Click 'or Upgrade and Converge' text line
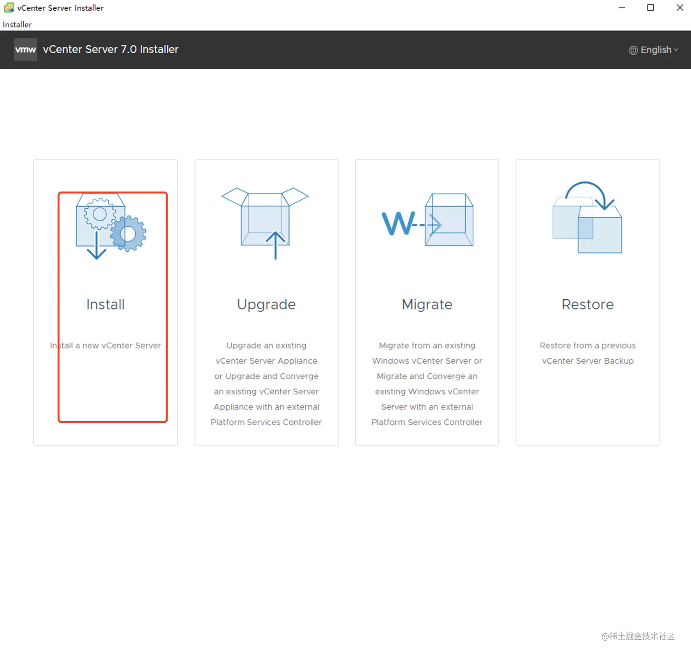This screenshot has height=657, width=691. click(266, 376)
